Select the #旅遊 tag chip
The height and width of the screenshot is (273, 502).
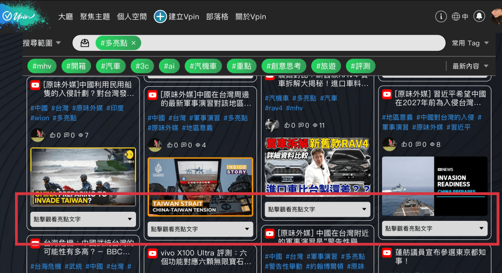pos(326,66)
